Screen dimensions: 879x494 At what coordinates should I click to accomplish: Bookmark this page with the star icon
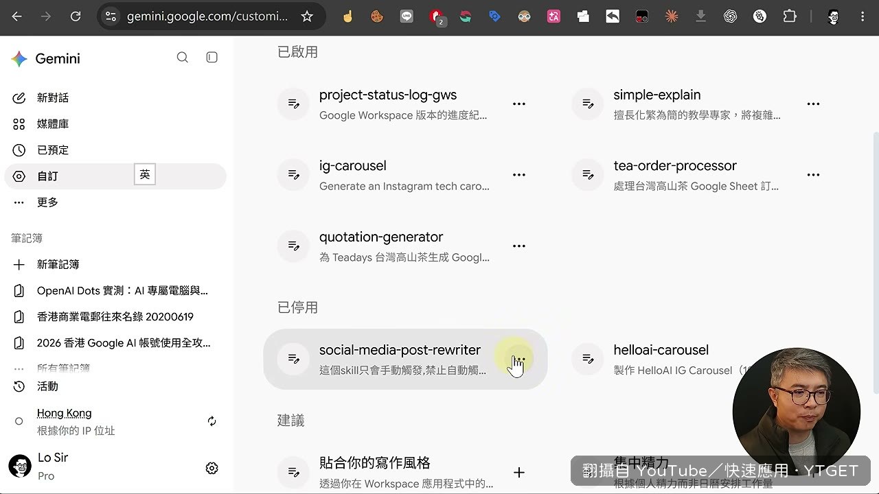click(307, 16)
